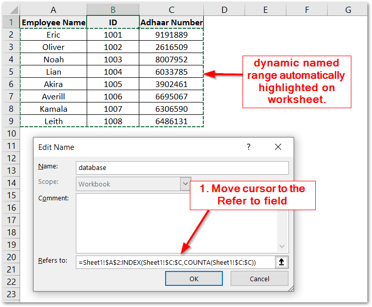The image size is (372, 307).
Task: Click the Employee Name header cell
Action: click(x=54, y=22)
